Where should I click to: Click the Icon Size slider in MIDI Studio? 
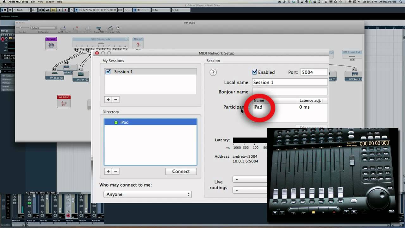tap(23, 28)
